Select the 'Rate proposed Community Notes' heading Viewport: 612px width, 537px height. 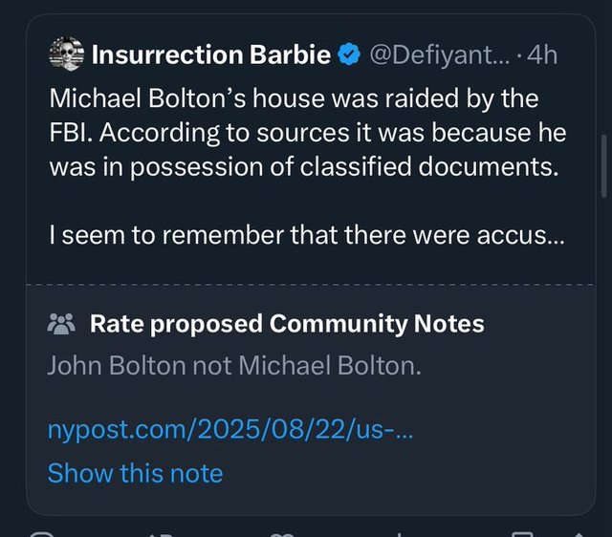287,325
